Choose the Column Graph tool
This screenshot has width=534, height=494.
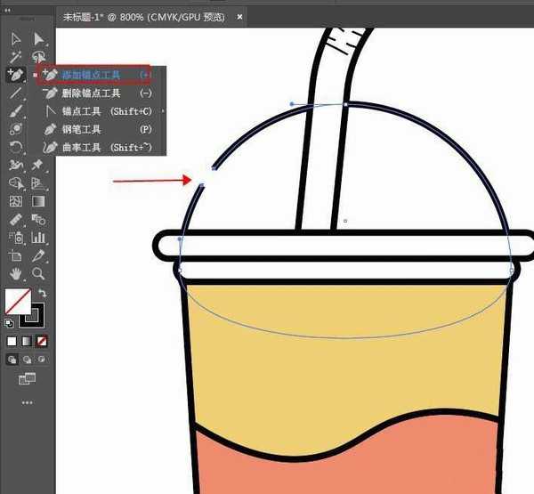[38, 238]
